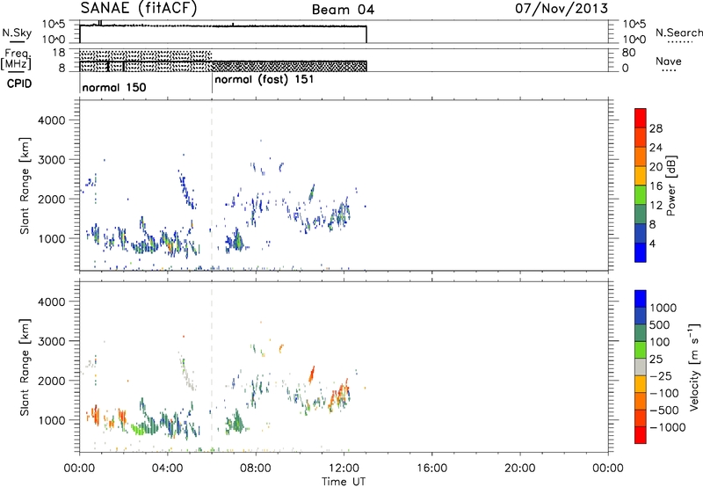This screenshot has height=487, width=703.
Task: Click the SANAE (fitACF) title text
Action: click(x=139, y=9)
